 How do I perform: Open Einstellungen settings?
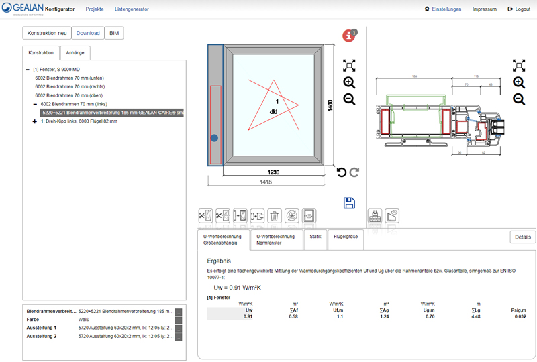tap(443, 9)
